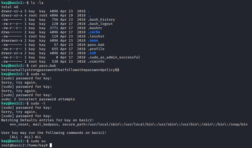Click the "sudo -l" command text

coord(38,103)
